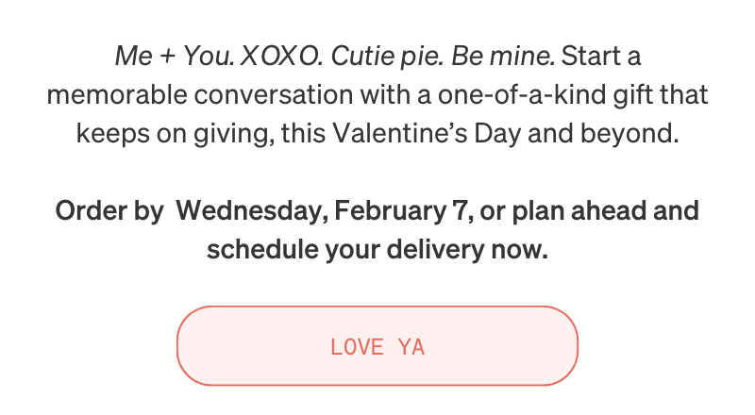Click the 'one-of-a-kind' phrase

(x=522, y=95)
